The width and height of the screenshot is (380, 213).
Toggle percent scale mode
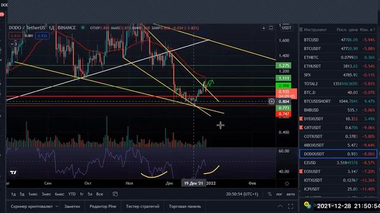[x=270, y=194]
